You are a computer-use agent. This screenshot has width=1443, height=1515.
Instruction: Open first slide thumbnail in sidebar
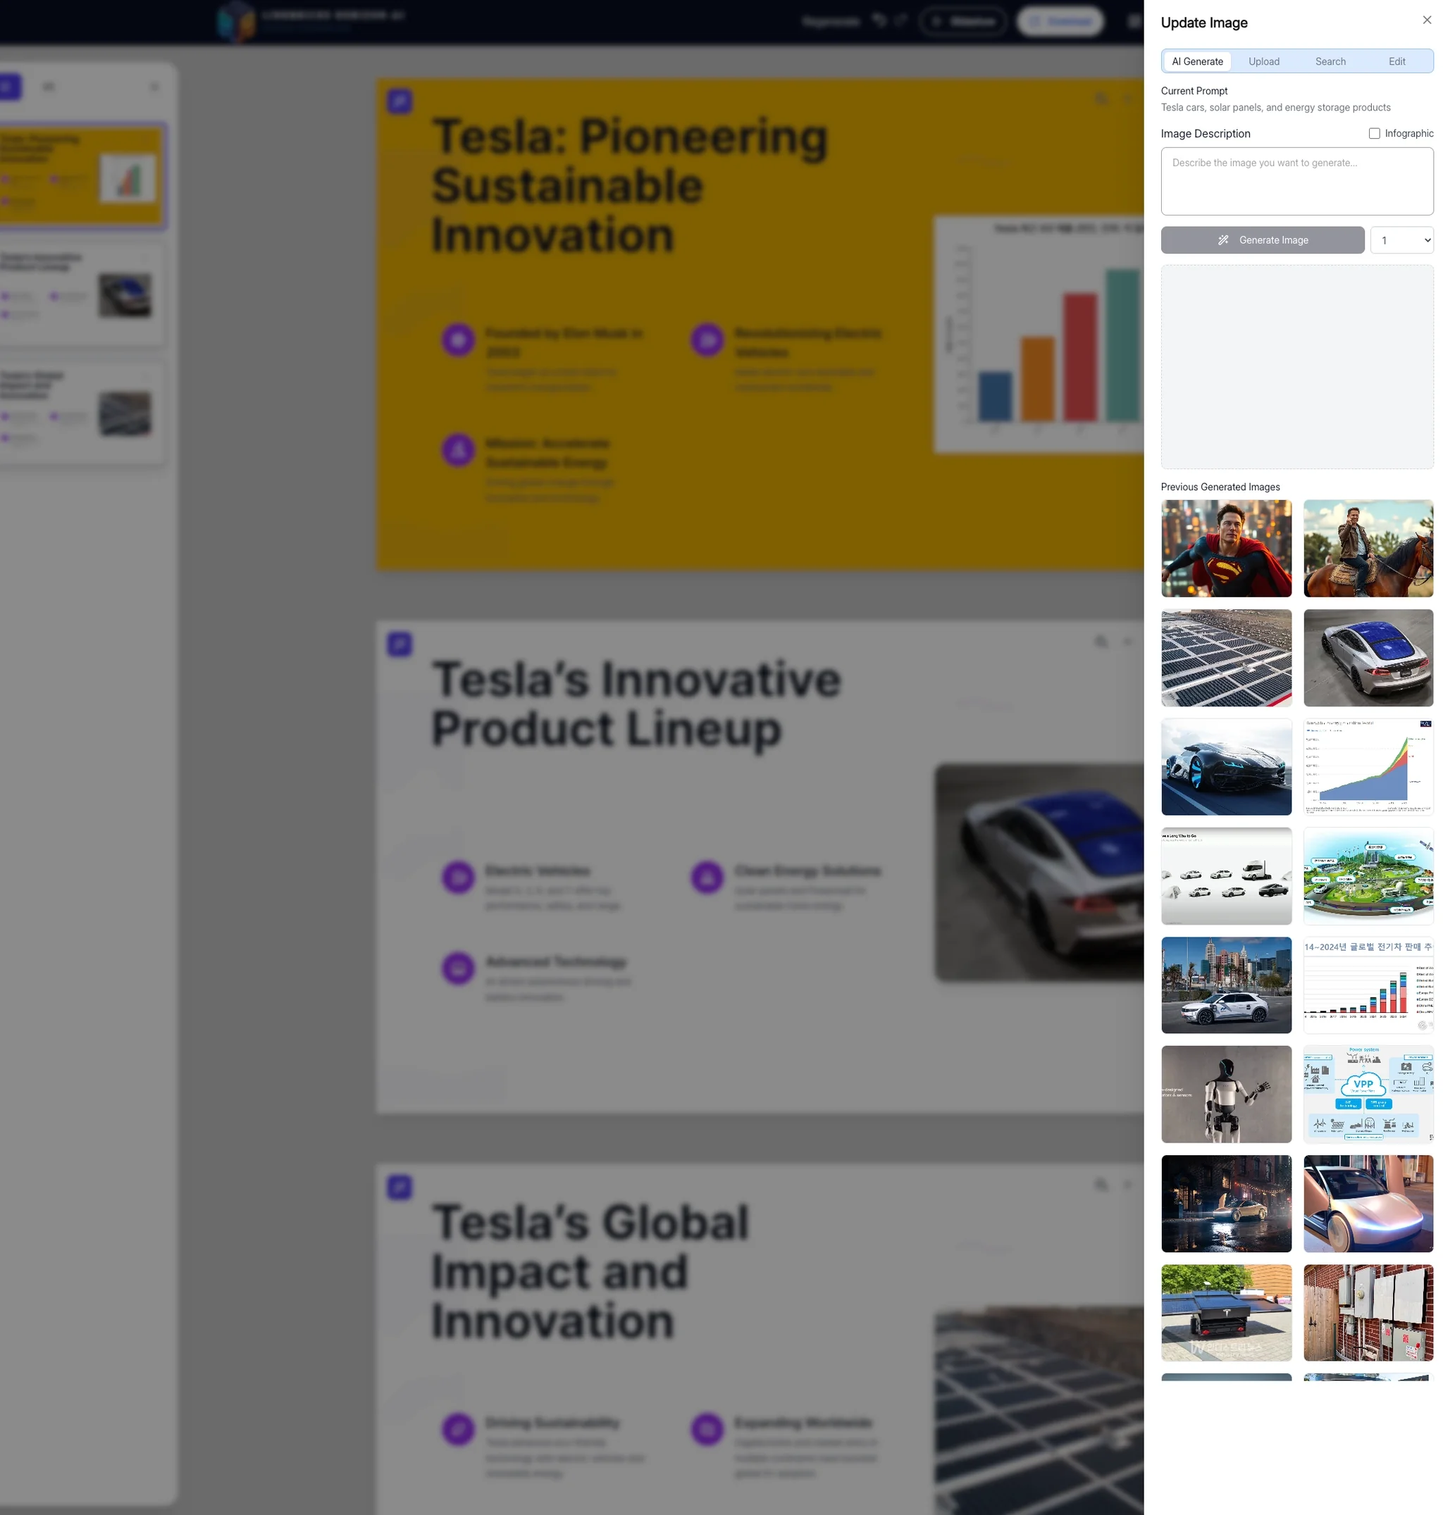81,176
